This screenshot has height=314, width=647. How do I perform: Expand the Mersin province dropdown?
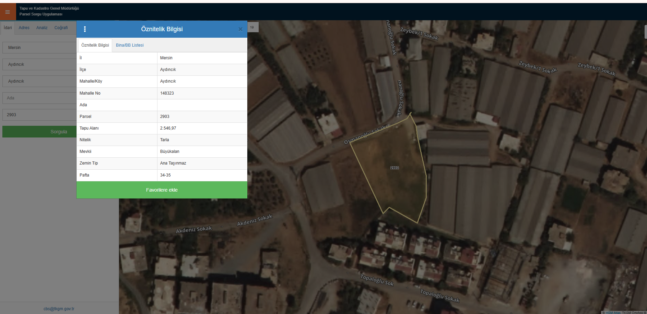[39, 48]
